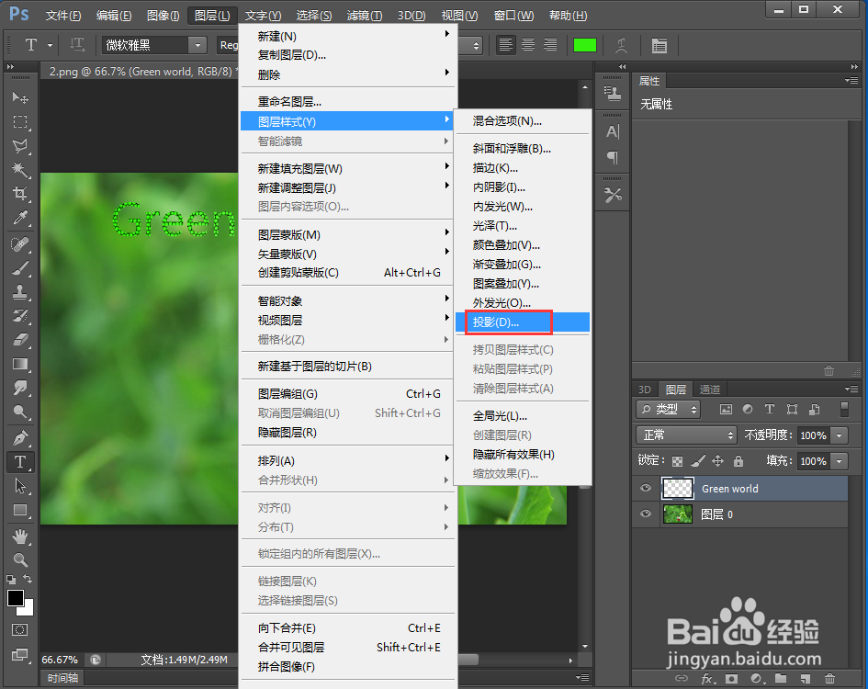Switch to the 通道 tab
The image size is (868, 689).
pyautogui.click(x=710, y=390)
